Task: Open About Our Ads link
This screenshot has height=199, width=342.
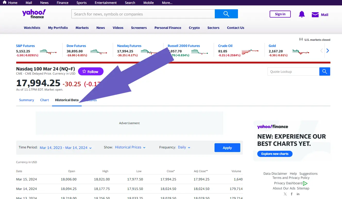Action: coord(284,188)
